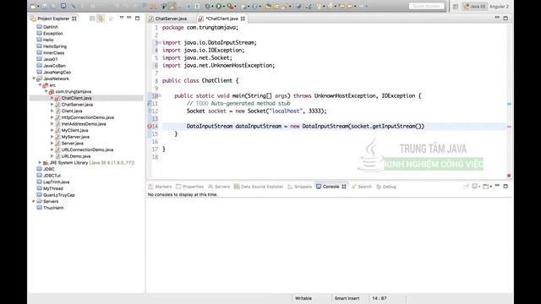Minimize the Project Explorer panel
Viewport: 541px width, 304px height.
point(129,18)
